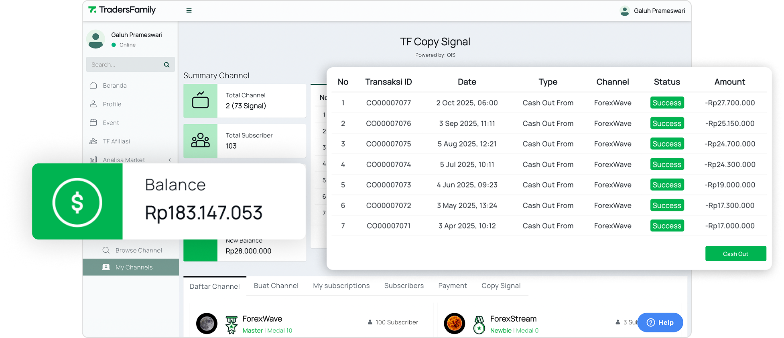Image resolution: width=784 pixels, height=338 pixels.
Task: Click the Amount column header
Action: (730, 82)
